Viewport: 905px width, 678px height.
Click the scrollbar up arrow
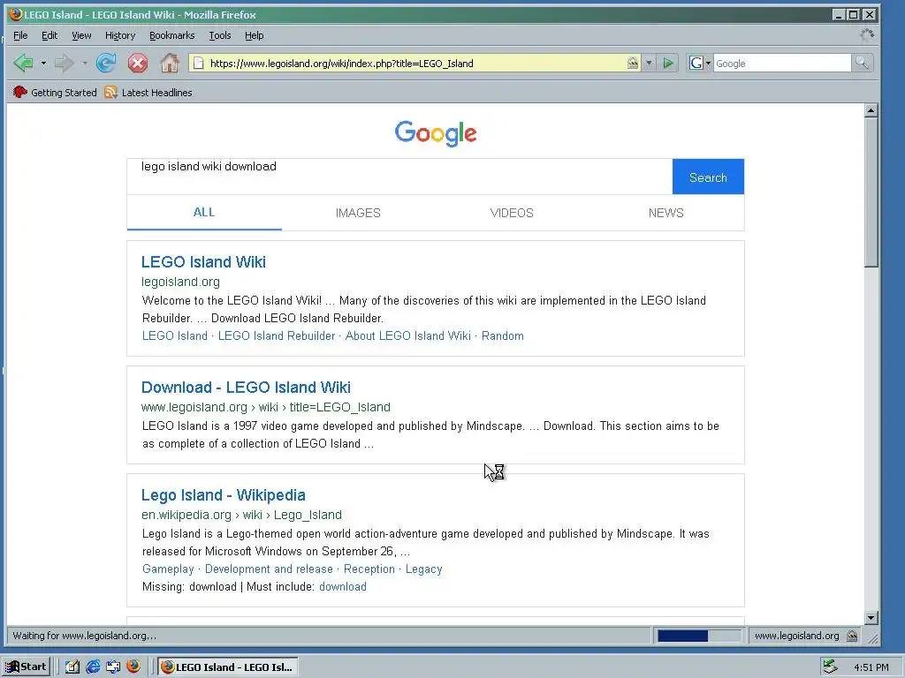[871, 109]
